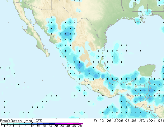Click the '40' legend scale label

point(68,126)
